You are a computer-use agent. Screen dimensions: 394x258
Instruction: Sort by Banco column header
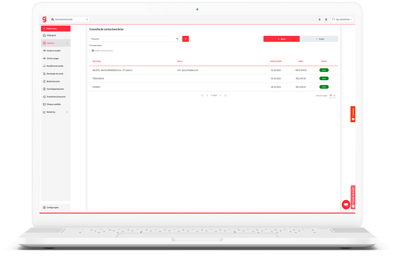tap(180, 61)
